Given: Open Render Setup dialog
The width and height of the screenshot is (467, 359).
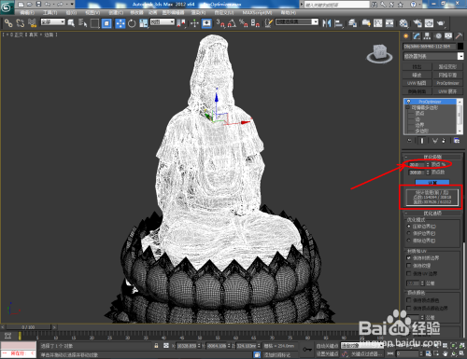Looking at the screenshot, I should pyautogui.click(x=417, y=23).
